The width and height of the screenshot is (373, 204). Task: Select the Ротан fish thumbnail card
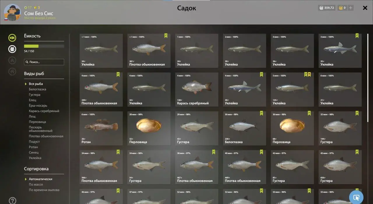[x=101, y=128]
